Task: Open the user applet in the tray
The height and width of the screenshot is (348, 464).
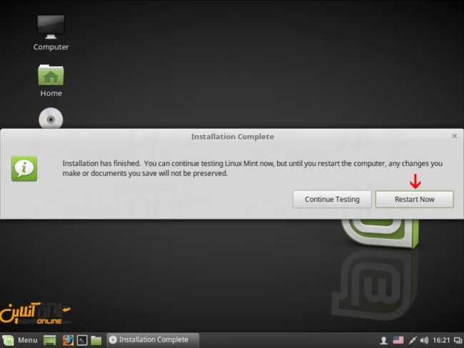Action: click(x=384, y=340)
